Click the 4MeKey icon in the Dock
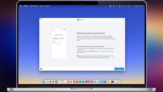Image resolution: width=163 pixels, height=92 pixels. (x=102, y=82)
